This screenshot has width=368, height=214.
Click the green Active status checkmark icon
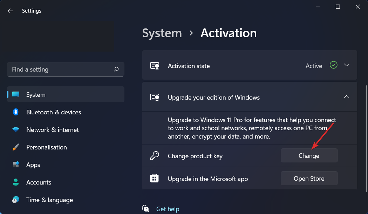[x=333, y=65]
